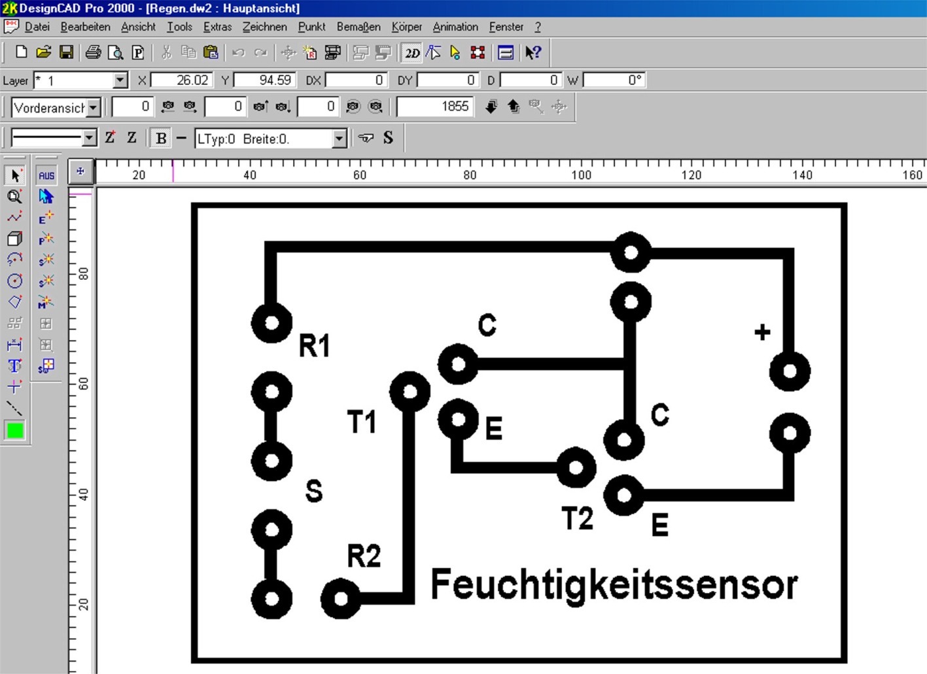Enable the E endpoint snap icon
The image size is (927, 674).
[46, 218]
